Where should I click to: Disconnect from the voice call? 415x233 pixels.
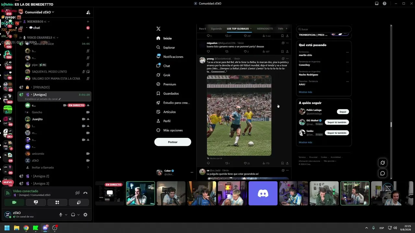click(x=85, y=193)
